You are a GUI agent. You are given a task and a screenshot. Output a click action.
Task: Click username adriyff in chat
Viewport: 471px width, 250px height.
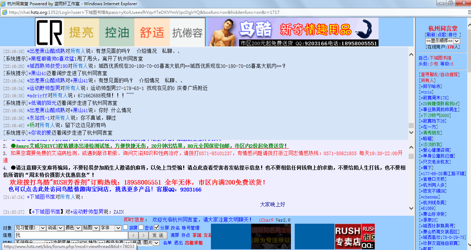click(37, 95)
